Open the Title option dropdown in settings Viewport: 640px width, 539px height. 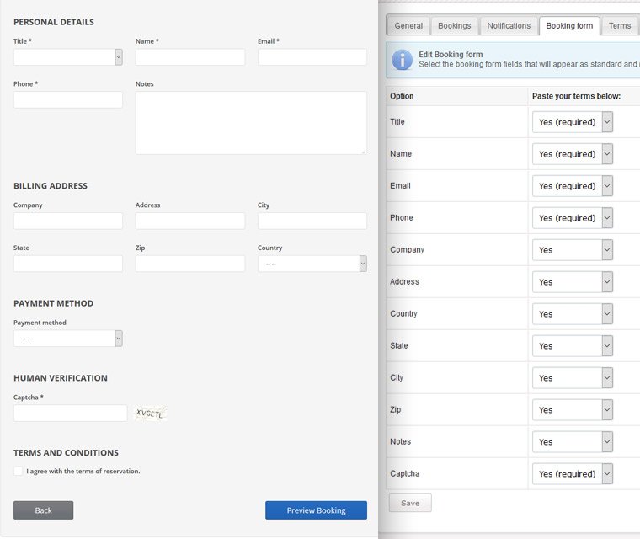click(x=573, y=122)
